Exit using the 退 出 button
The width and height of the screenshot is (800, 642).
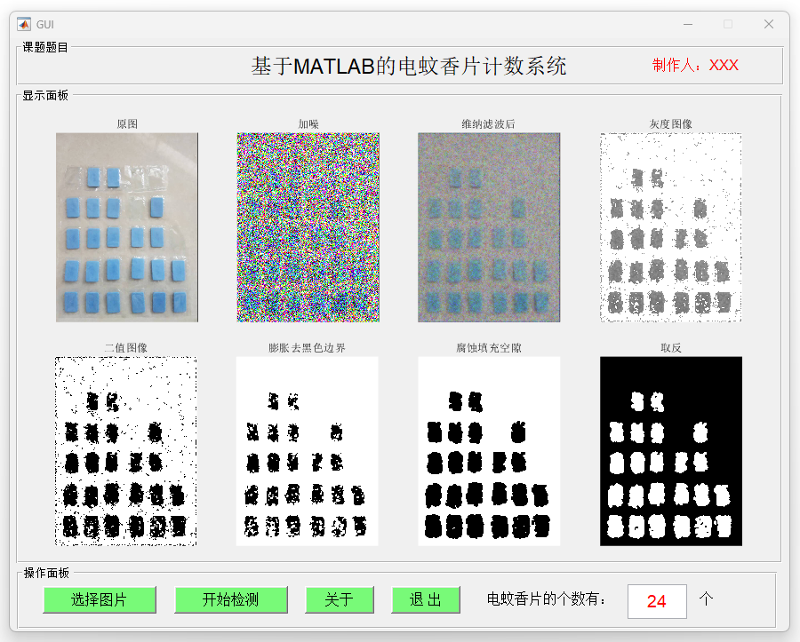click(x=426, y=599)
